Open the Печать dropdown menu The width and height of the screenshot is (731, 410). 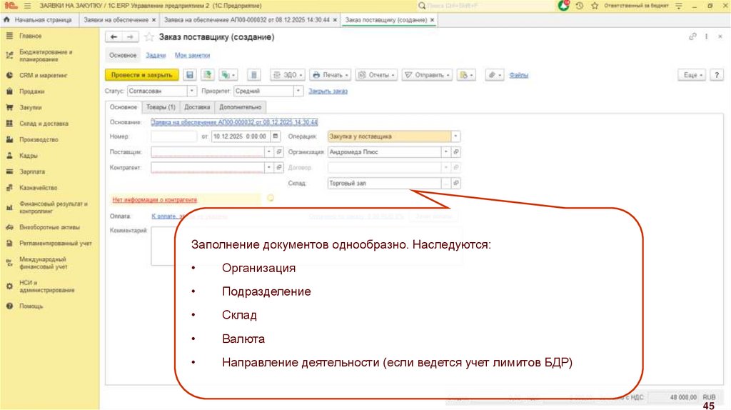pos(330,74)
